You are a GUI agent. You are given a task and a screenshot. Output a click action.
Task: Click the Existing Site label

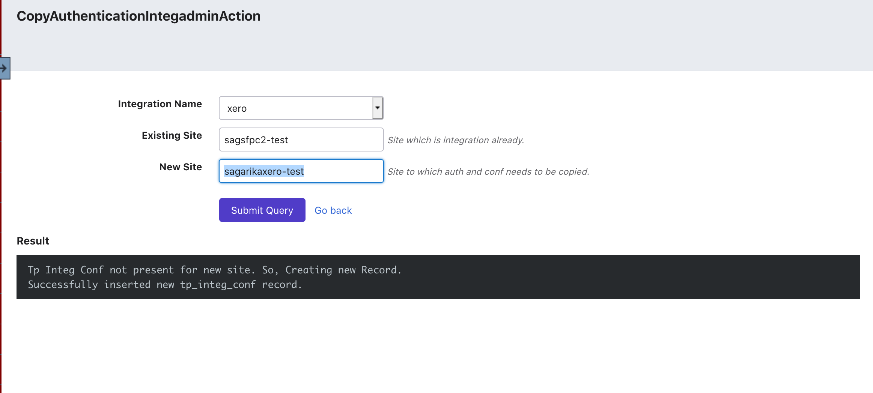[x=172, y=135]
